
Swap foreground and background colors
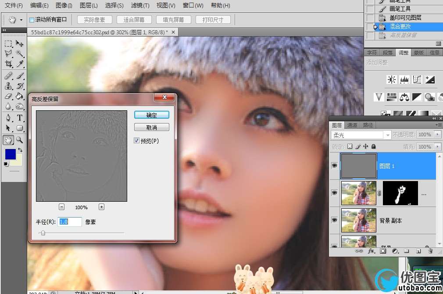click(20, 150)
